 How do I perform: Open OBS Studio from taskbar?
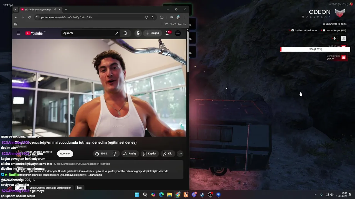coord(210,195)
